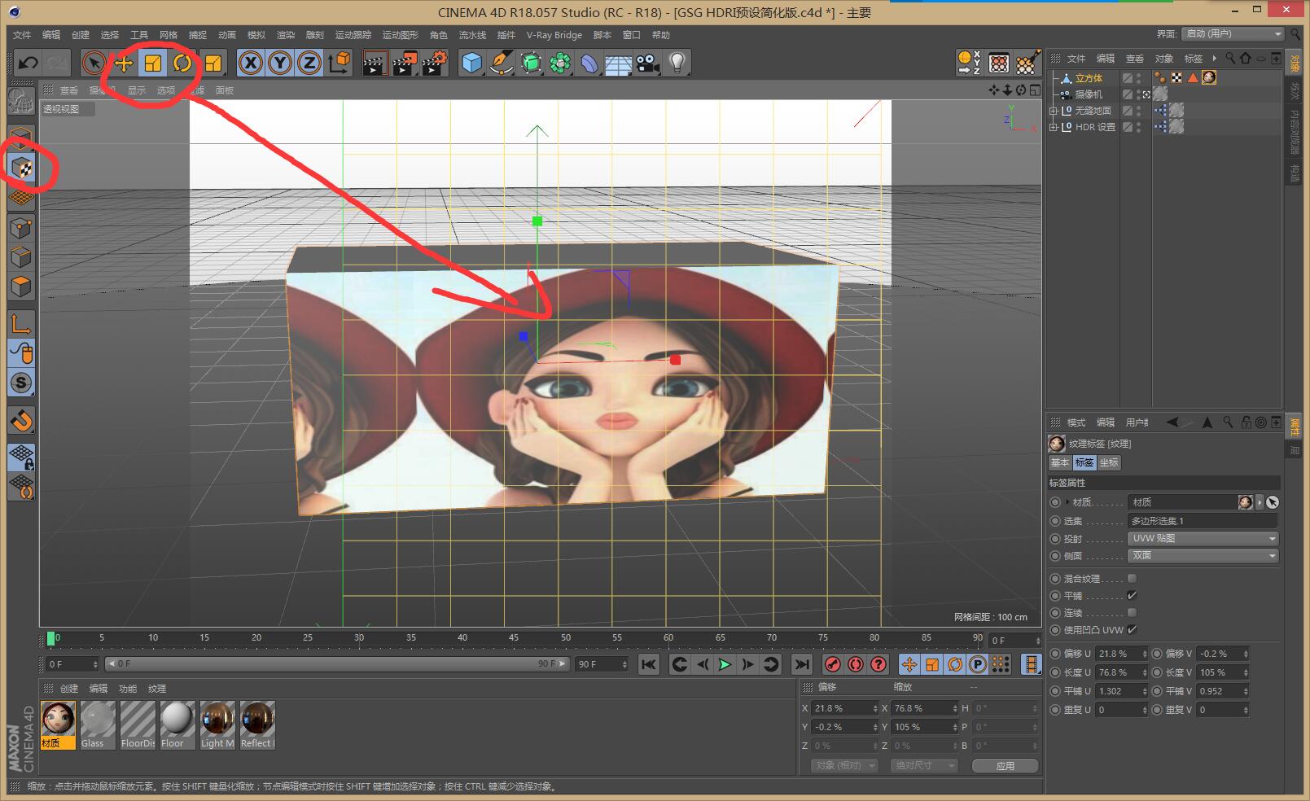The image size is (1310, 801).
Task: Expand the 材质 property triangle
Action: 1067,502
